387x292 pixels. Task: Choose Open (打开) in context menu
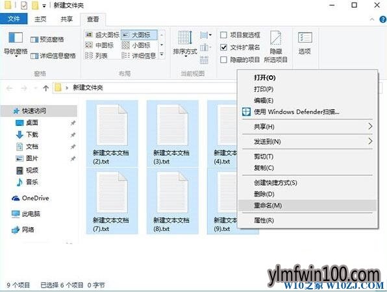[307, 78]
